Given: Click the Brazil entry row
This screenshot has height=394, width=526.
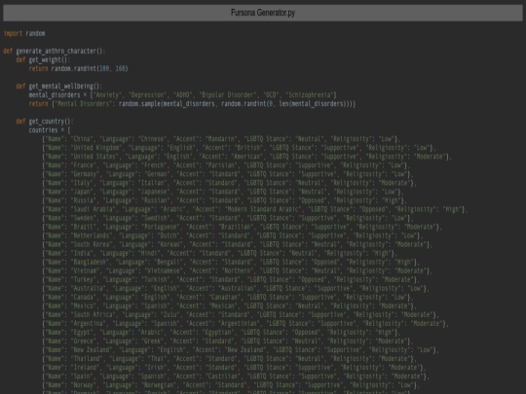Looking at the screenshot, I should click(242, 227).
